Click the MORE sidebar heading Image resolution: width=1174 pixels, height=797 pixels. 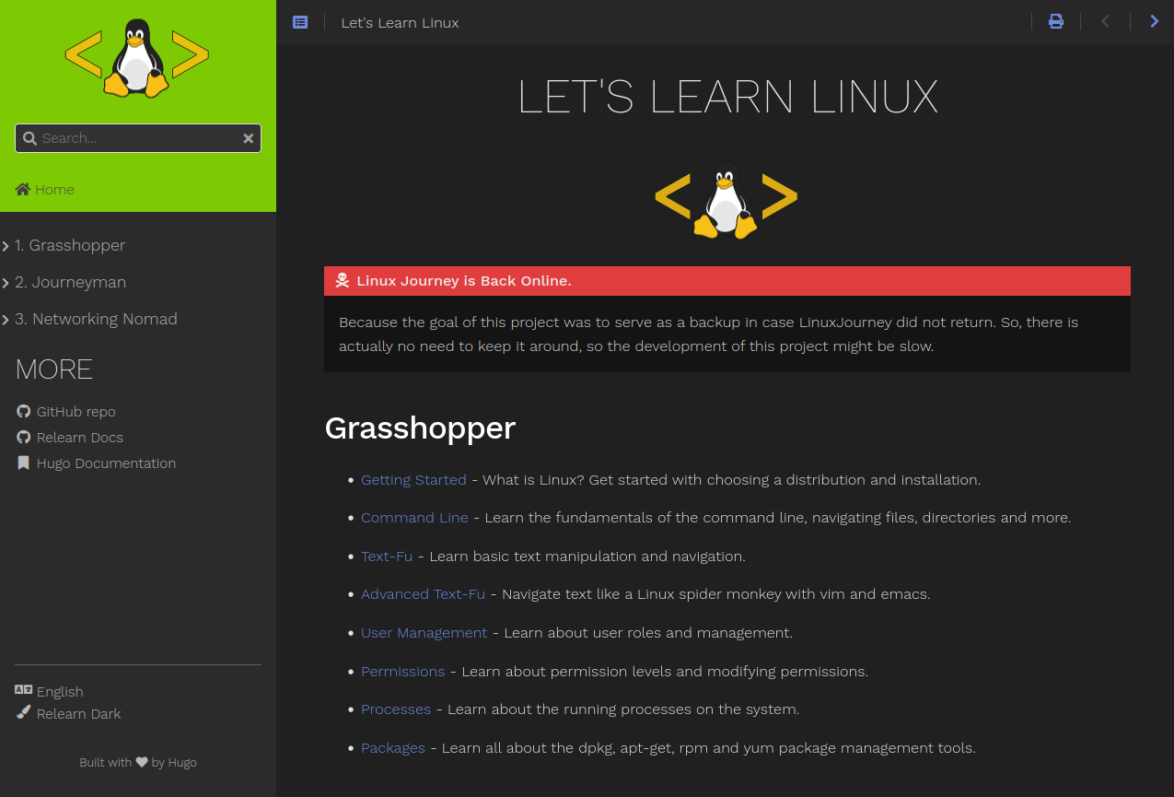pyautogui.click(x=54, y=369)
